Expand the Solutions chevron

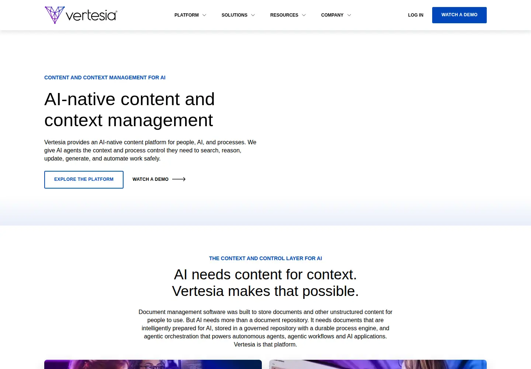pyautogui.click(x=253, y=15)
